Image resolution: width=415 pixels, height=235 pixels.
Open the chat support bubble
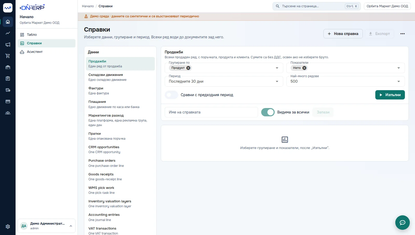[x=402, y=223]
